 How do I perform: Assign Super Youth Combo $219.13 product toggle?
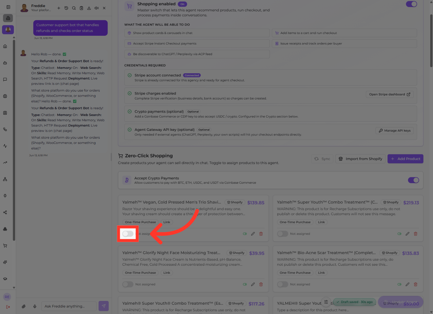click(282, 234)
